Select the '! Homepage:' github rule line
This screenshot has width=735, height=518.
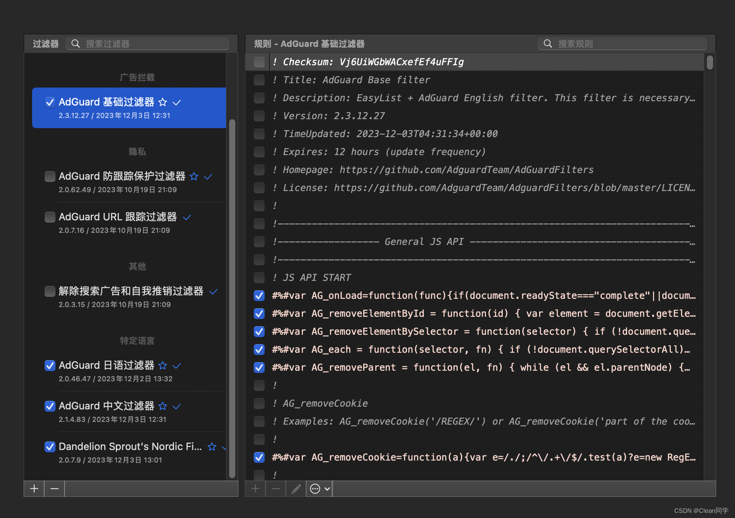(475, 170)
